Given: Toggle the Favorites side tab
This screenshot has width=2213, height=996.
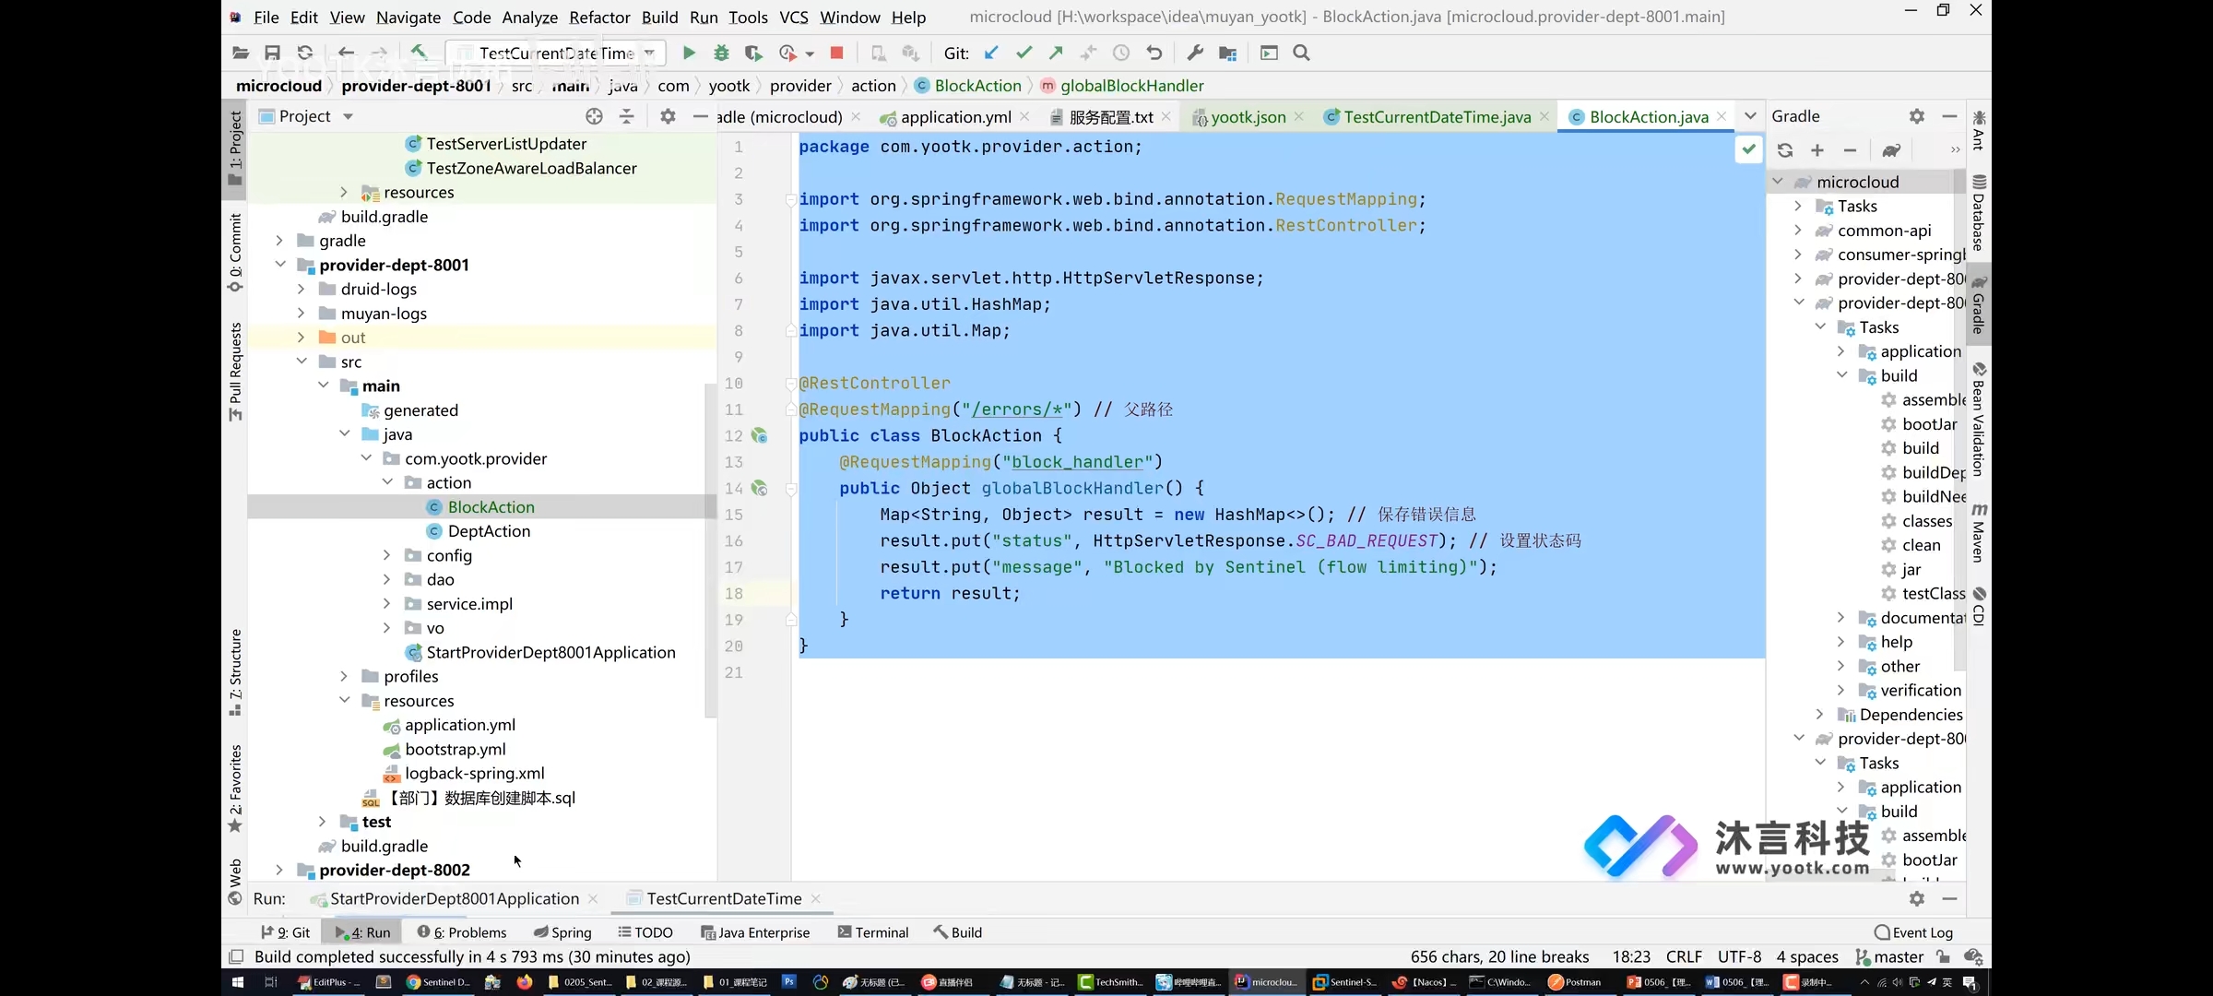Looking at the screenshot, I should point(235,788).
